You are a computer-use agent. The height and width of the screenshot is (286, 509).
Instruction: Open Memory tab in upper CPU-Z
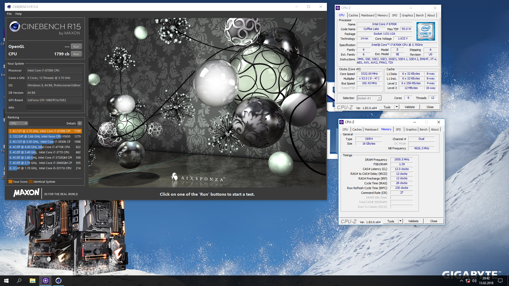(382, 15)
